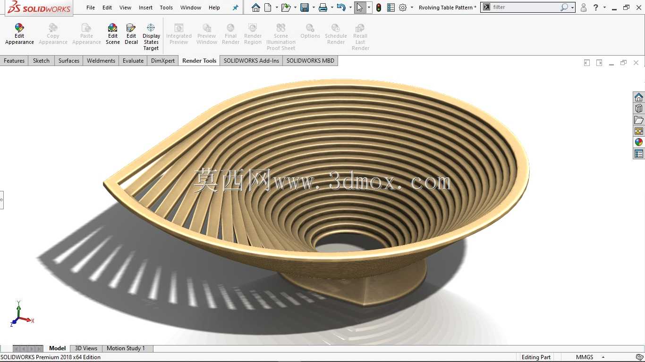Open the File Explorer task pane
The image size is (645, 362).
(x=639, y=120)
